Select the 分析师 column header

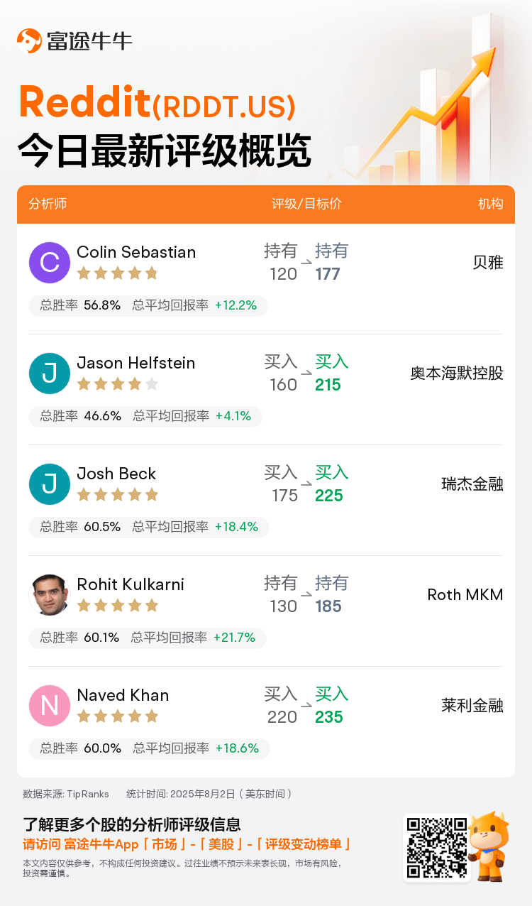tap(48, 204)
